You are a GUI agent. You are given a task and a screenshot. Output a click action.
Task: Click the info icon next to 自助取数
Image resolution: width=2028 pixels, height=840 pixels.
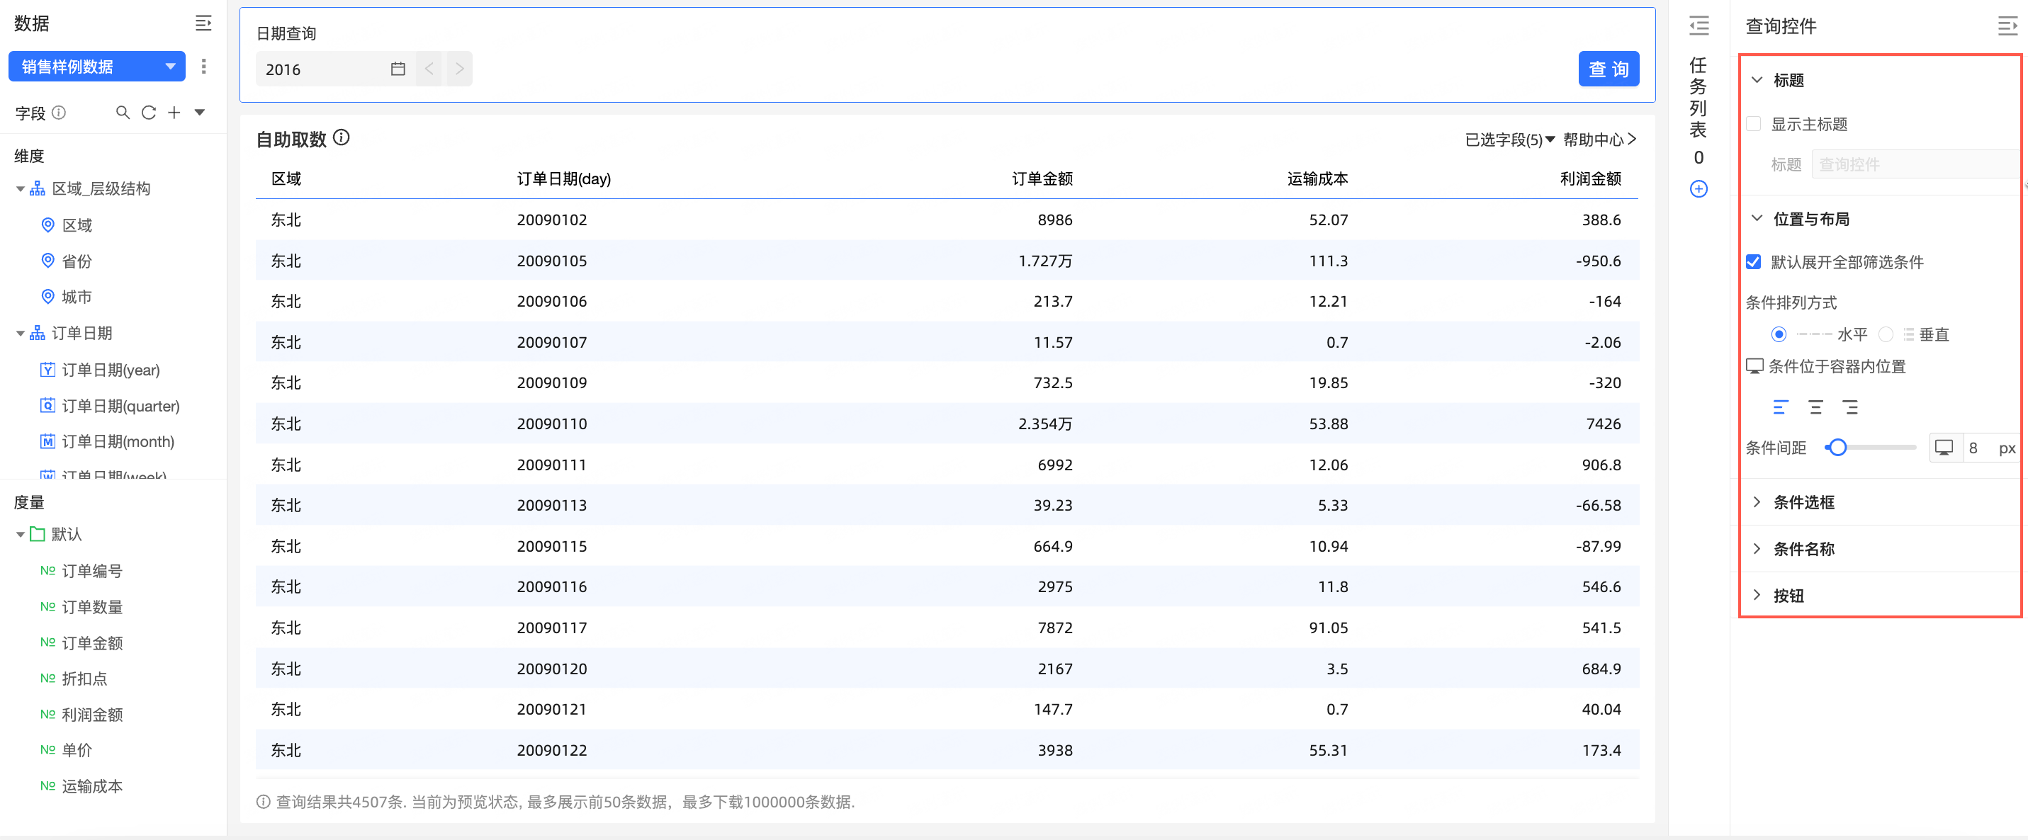pos(341,138)
